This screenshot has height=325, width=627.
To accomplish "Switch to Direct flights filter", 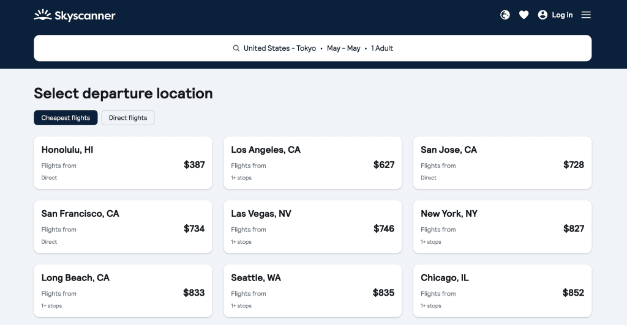I will pos(128,118).
